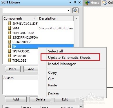Image resolution: width=113 pixels, height=108 pixels.
Task: Choose Paste in context menu
Action: click(52, 85)
